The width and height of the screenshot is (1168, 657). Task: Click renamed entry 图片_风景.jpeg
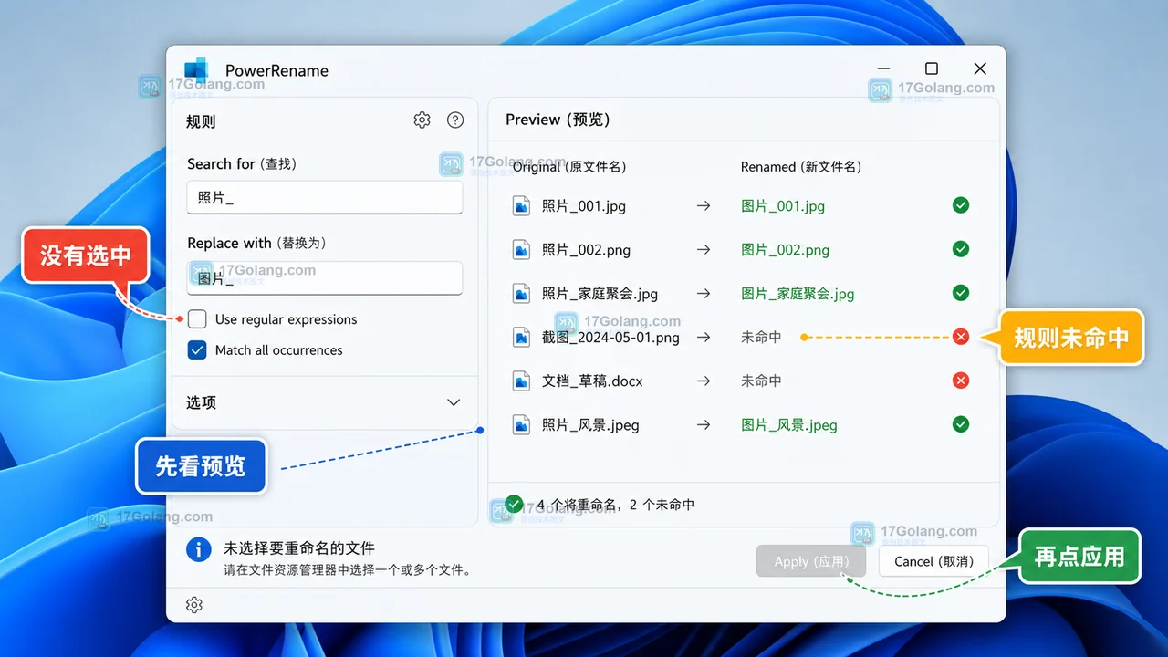point(788,425)
